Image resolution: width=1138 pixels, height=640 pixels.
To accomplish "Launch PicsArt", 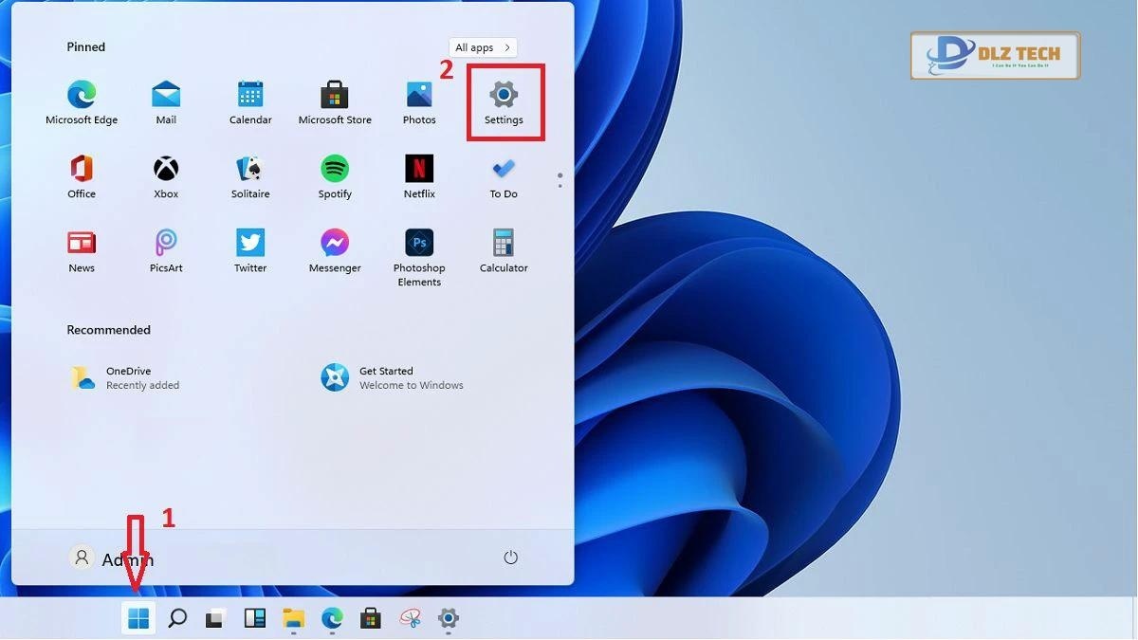I will [166, 250].
